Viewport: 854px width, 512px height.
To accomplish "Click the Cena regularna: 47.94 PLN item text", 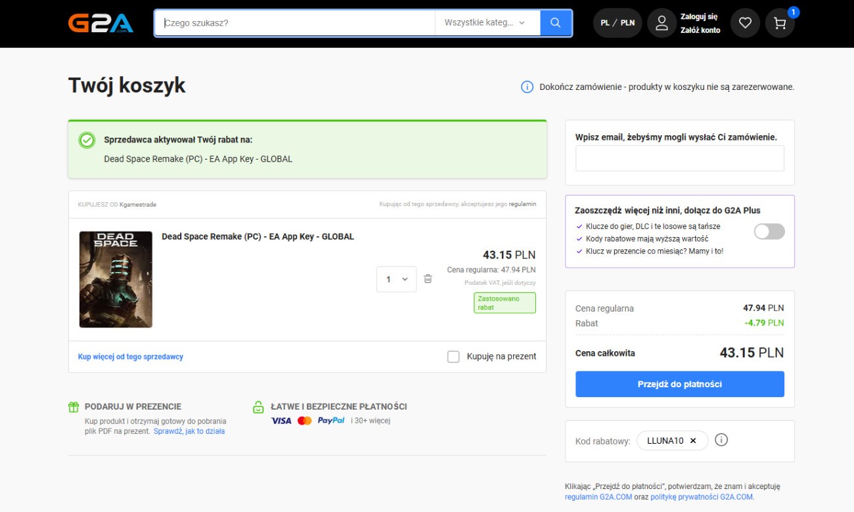I will 491,270.
